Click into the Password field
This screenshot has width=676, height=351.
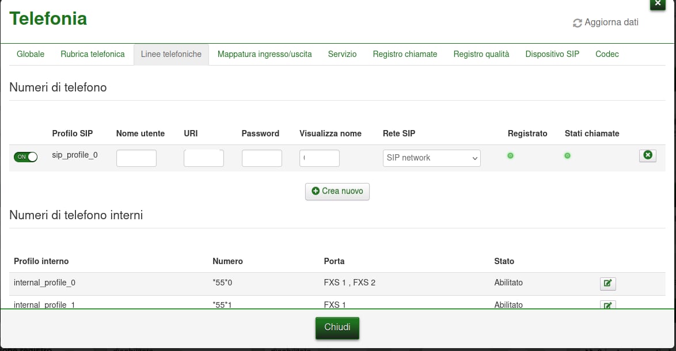261,158
